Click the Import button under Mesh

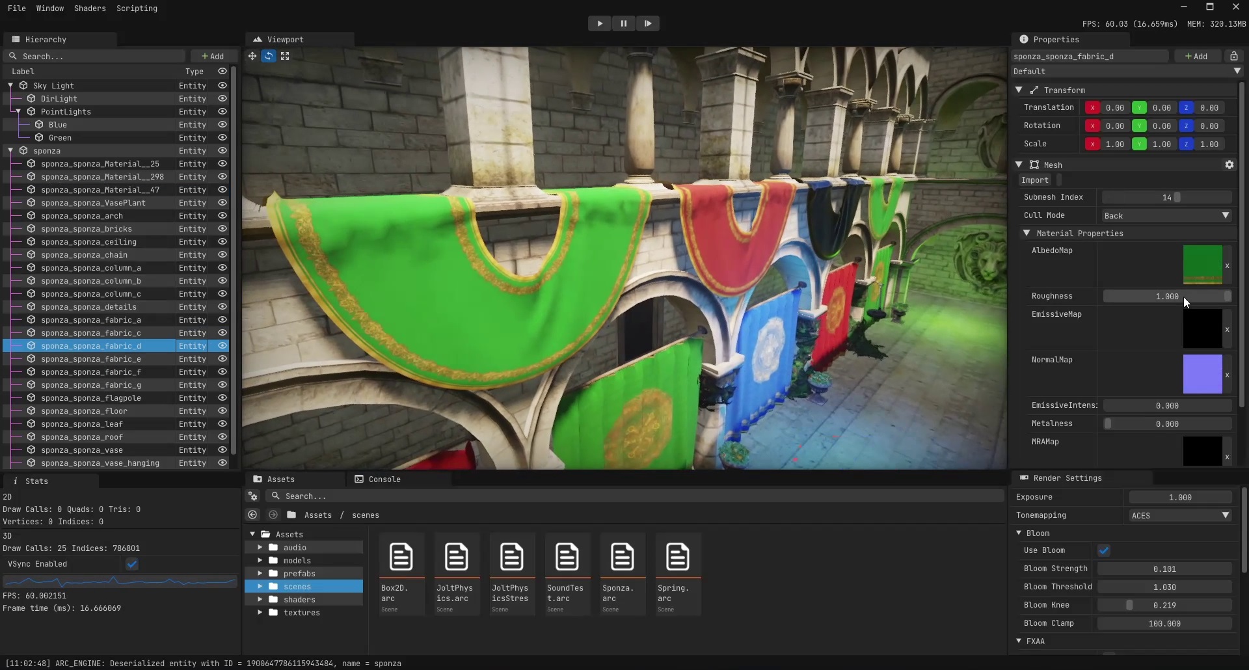[1034, 180]
